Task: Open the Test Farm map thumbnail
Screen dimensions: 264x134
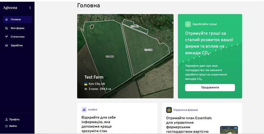Action: (125, 56)
